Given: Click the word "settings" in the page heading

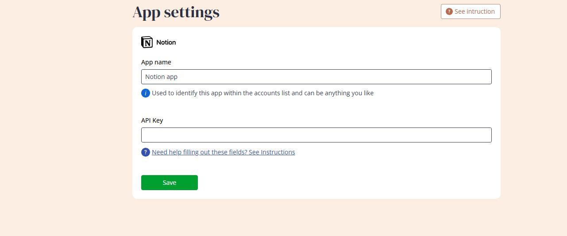Looking at the screenshot, I should pyautogui.click(x=192, y=12).
